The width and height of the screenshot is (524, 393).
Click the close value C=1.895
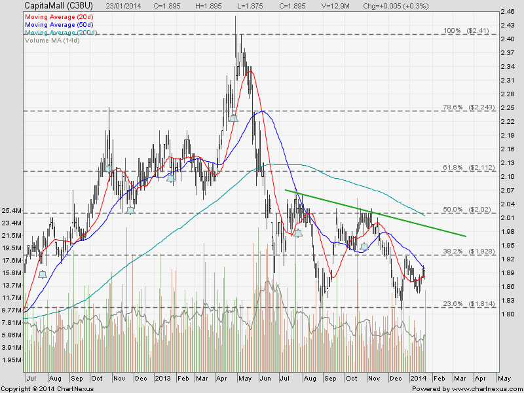pos(292,6)
